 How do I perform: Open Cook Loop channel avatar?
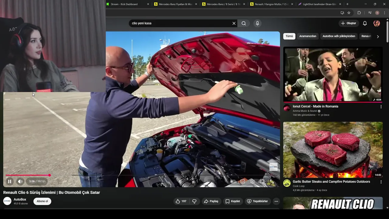[x=287, y=183]
